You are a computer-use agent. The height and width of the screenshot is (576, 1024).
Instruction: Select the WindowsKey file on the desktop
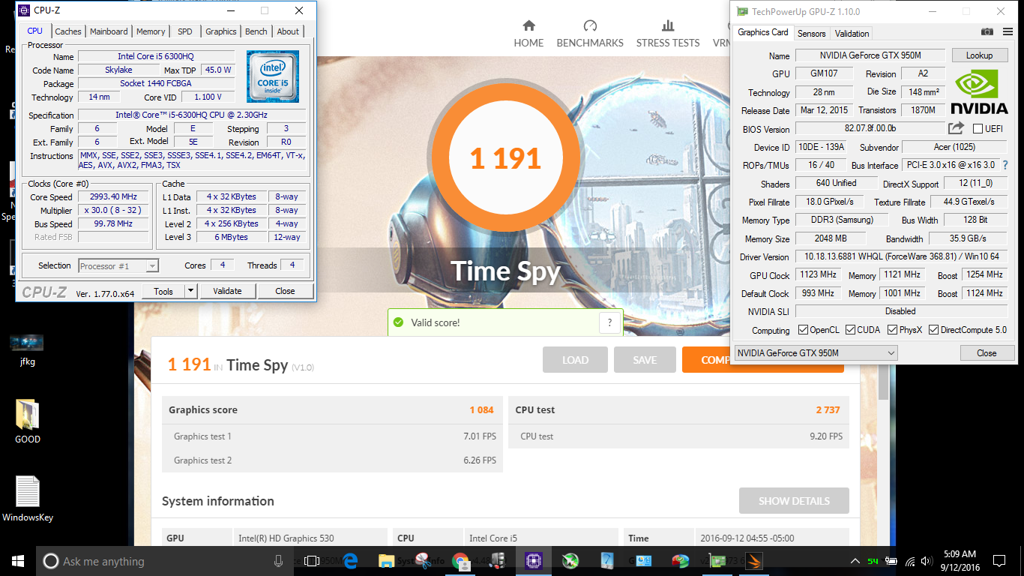coord(28,499)
